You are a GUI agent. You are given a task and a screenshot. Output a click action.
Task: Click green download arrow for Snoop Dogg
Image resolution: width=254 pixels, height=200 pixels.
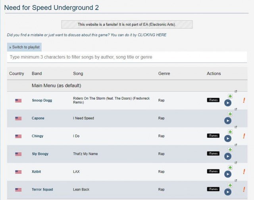(230, 96)
